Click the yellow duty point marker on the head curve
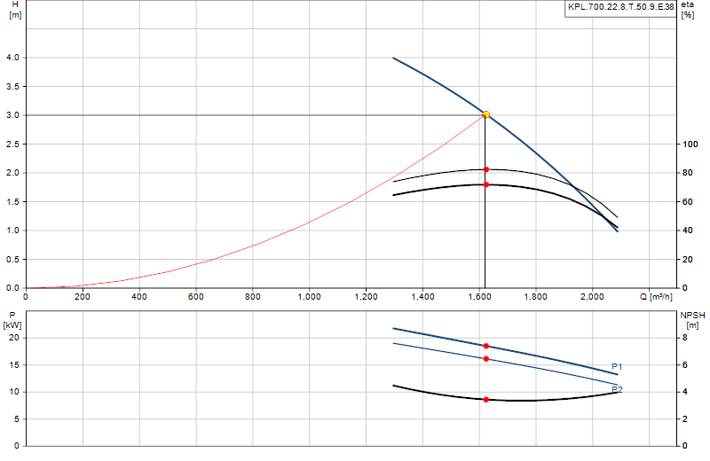 tap(485, 114)
